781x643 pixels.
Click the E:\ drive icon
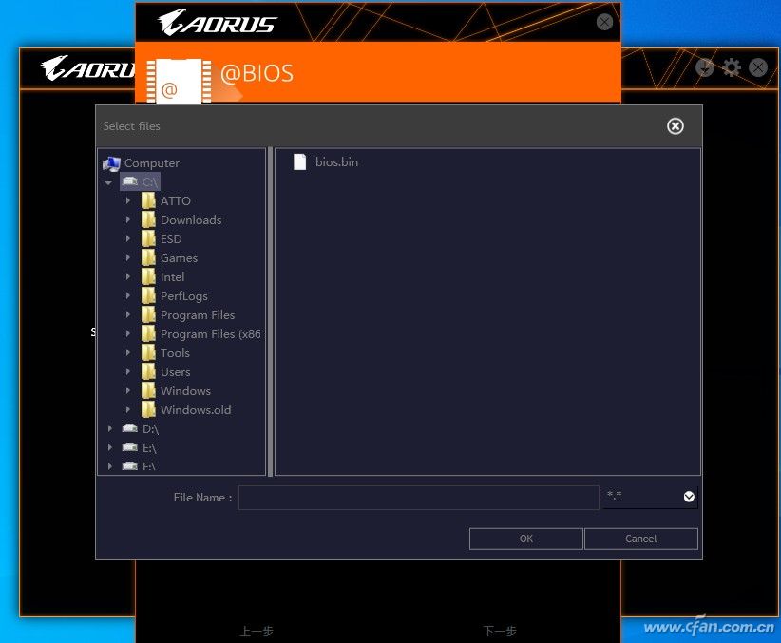click(129, 447)
